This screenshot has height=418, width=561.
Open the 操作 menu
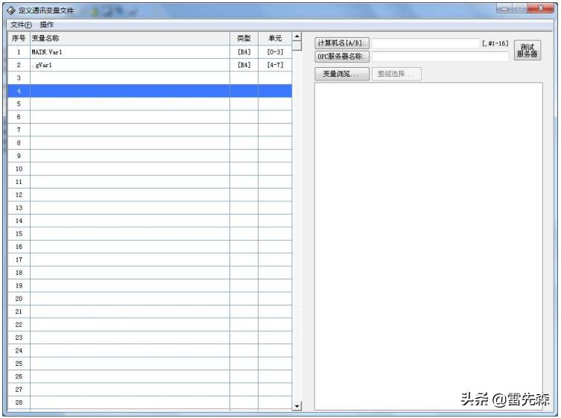(x=46, y=25)
